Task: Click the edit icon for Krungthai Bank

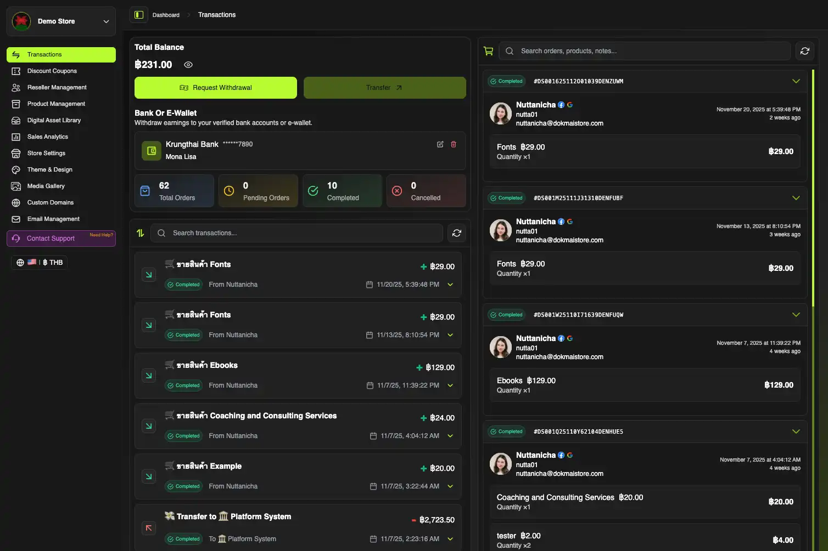Action: point(440,144)
